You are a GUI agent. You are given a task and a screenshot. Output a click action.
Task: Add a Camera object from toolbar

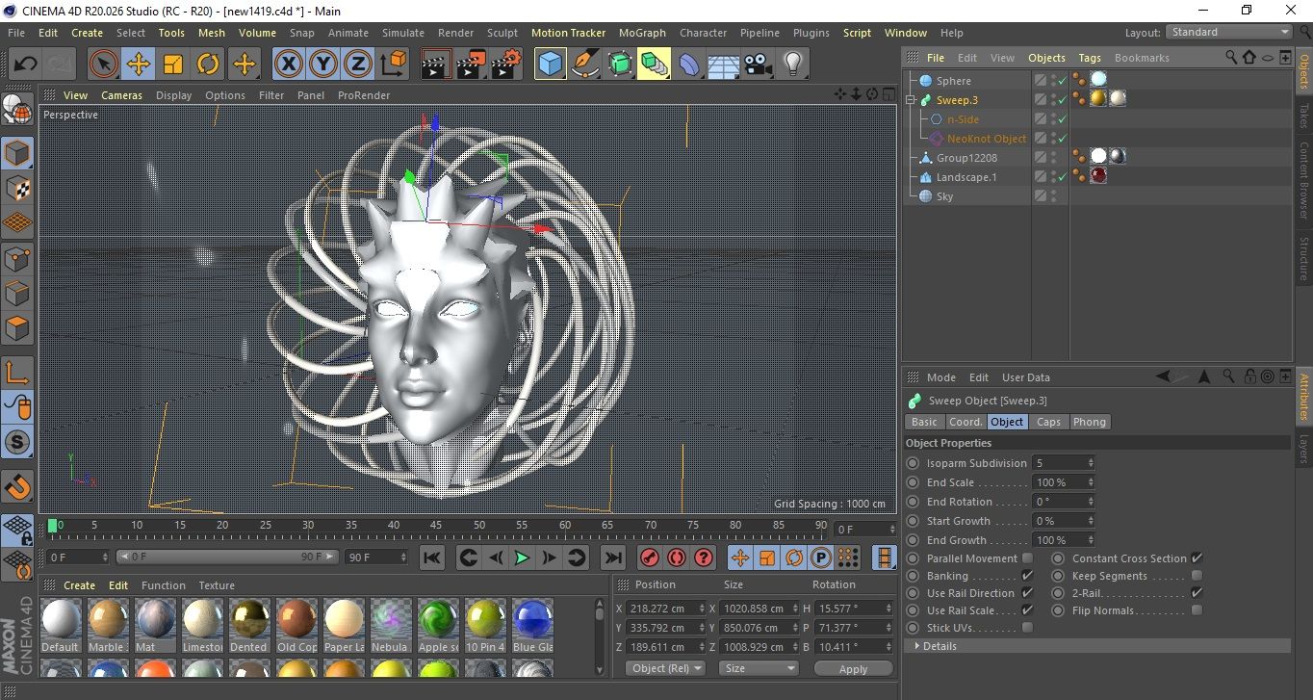(x=758, y=65)
